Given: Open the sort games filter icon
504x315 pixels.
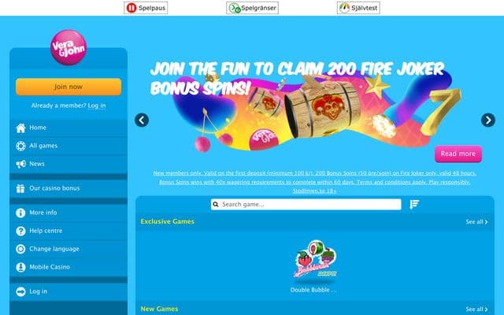Looking at the screenshot, I should (x=414, y=205).
